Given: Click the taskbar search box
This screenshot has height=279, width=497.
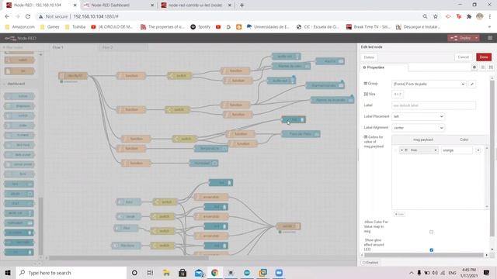Looking at the screenshot, I should coord(71,273).
